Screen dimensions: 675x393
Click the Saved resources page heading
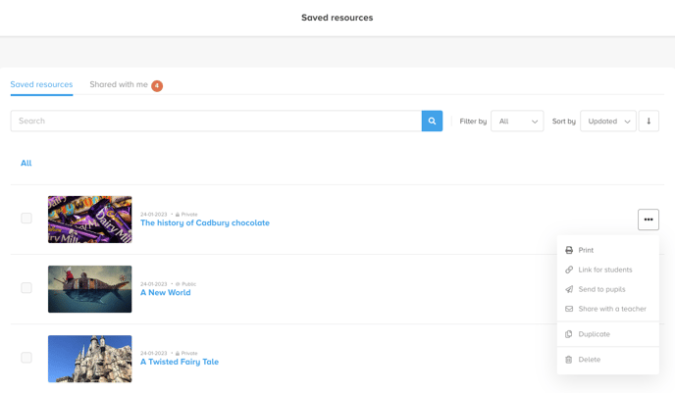tap(337, 18)
